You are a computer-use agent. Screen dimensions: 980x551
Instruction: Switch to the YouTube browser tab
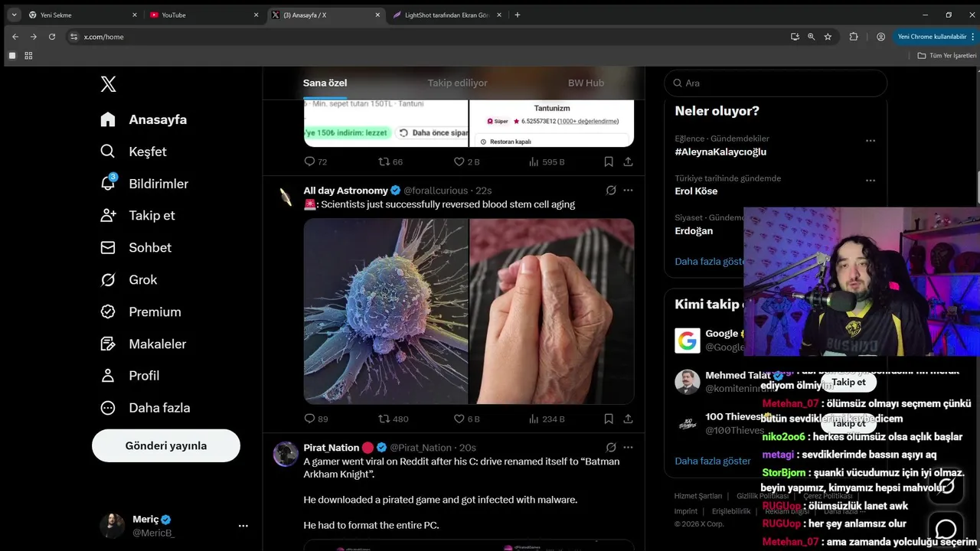pos(204,15)
